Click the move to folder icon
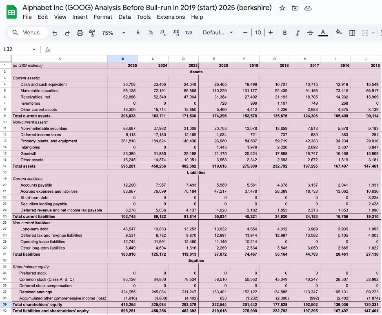The width and height of the screenshot is (382, 315). tap(295, 8)
